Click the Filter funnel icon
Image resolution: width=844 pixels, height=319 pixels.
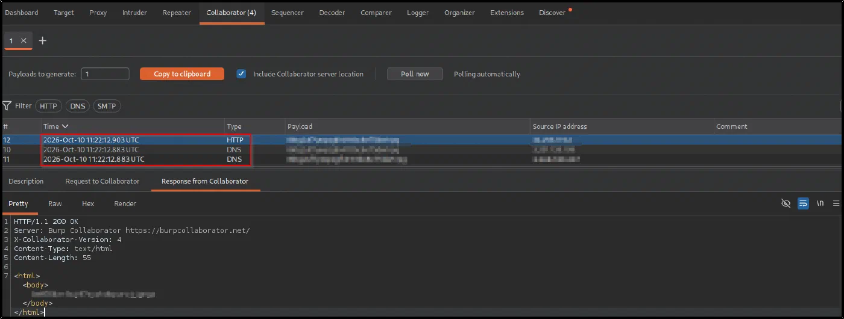[x=7, y=106]
